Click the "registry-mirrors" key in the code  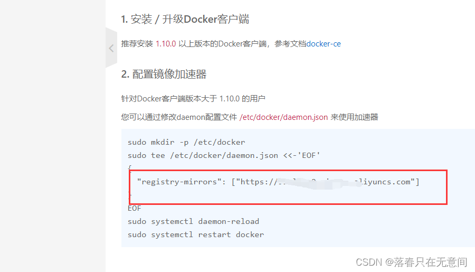[x=177, y=182]
